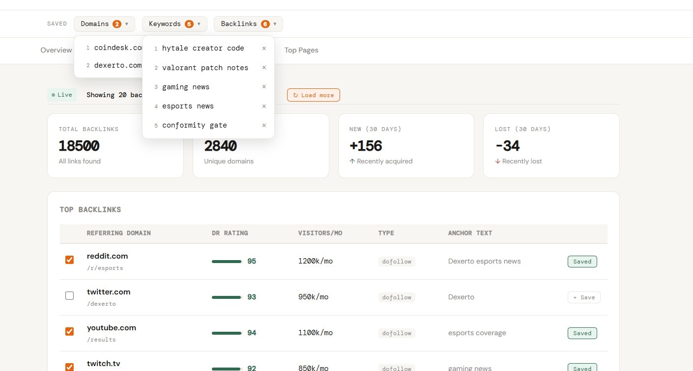This screenshot has height=371, width=693.
Task: Check the twitter.com row checkbox
Action: (69, 295)
